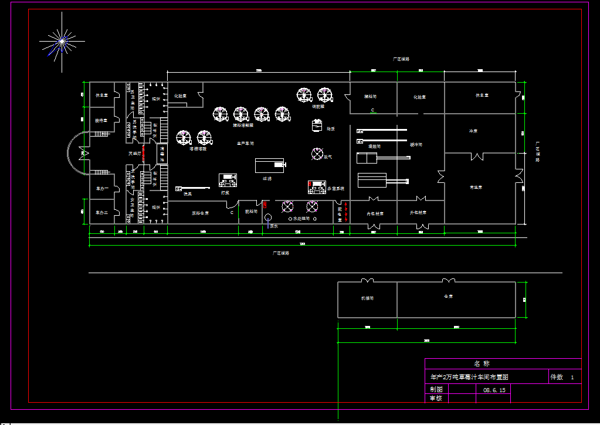This screenshot has width=600, height=425.
Task: Select the 水处理间 label
Action: point(301,219)
